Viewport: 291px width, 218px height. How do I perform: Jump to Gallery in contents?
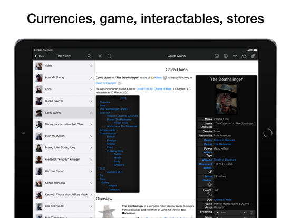pyautogui.click(x=105, y=182)
